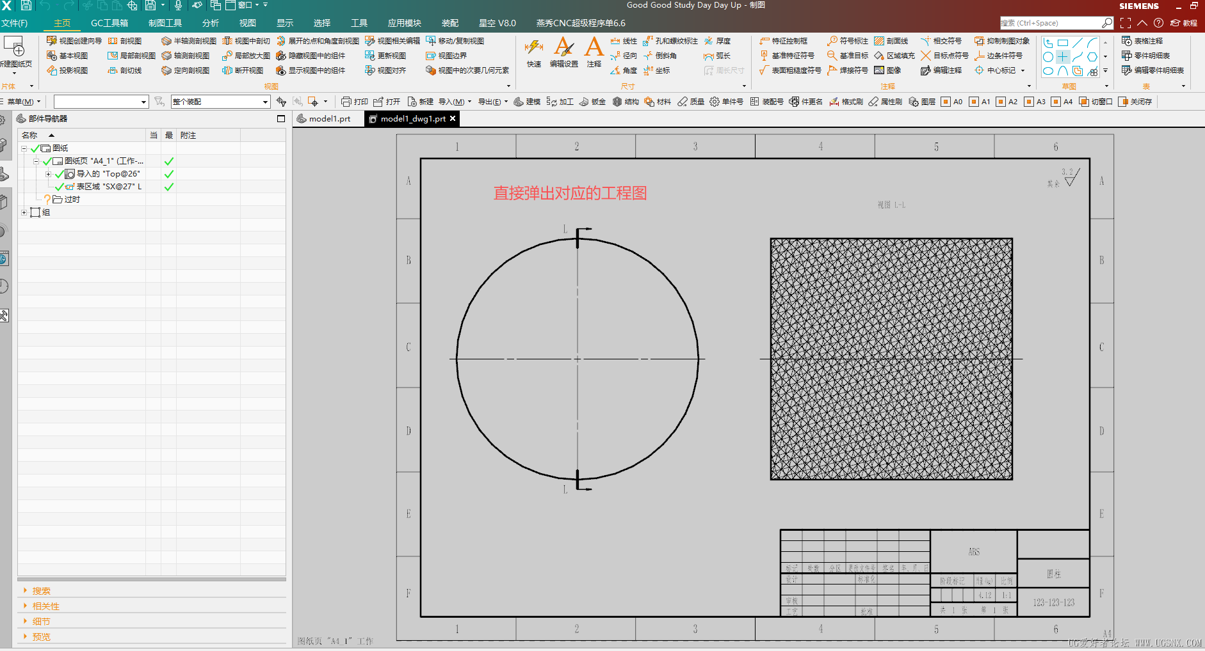The width and height of the screenshot is (1205, 651).
Task: Select the 剖面线 crosshatch tool
Action: [891, 41]
